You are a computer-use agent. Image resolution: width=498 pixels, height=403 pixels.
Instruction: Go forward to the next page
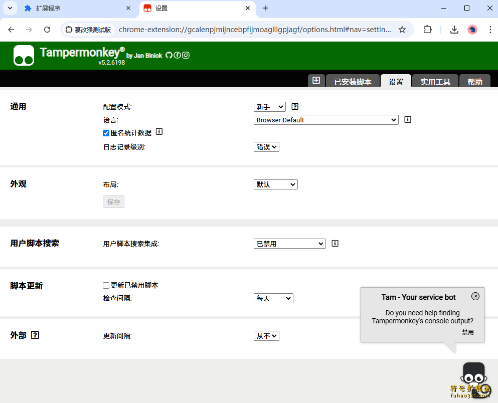pyautogui.click(x=29, y=30)
